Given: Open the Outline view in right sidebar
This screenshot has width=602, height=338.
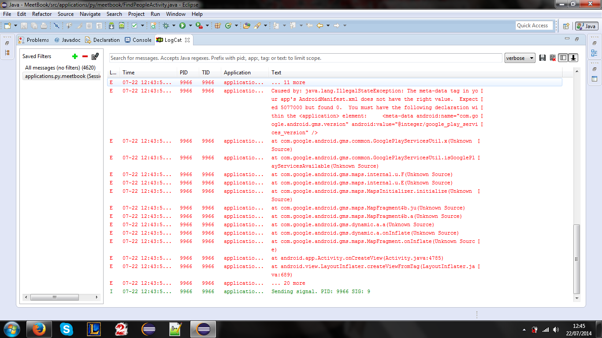Looking at the screenshot, I should [x=594, y=53].
